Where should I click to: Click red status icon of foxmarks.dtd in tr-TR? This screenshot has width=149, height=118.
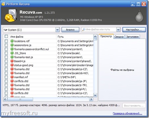pyautogui.click(x=12, y=85)
